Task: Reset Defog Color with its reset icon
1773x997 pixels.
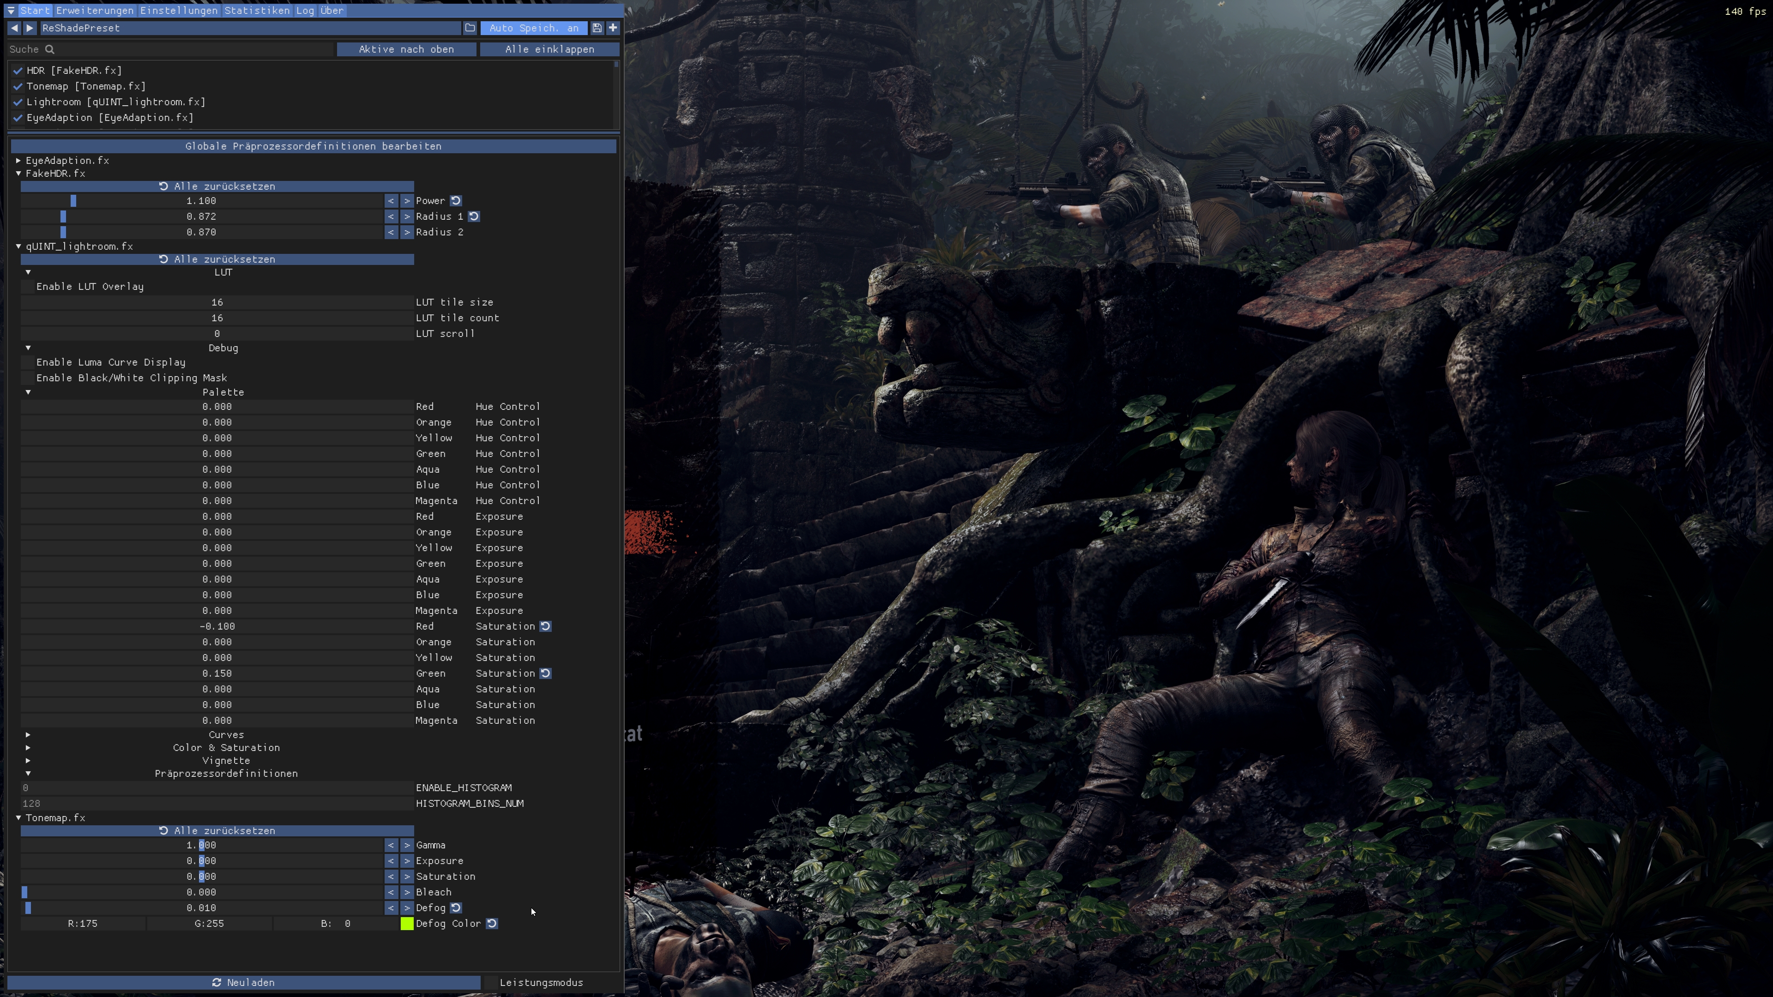Action: (x=492, y=923)
